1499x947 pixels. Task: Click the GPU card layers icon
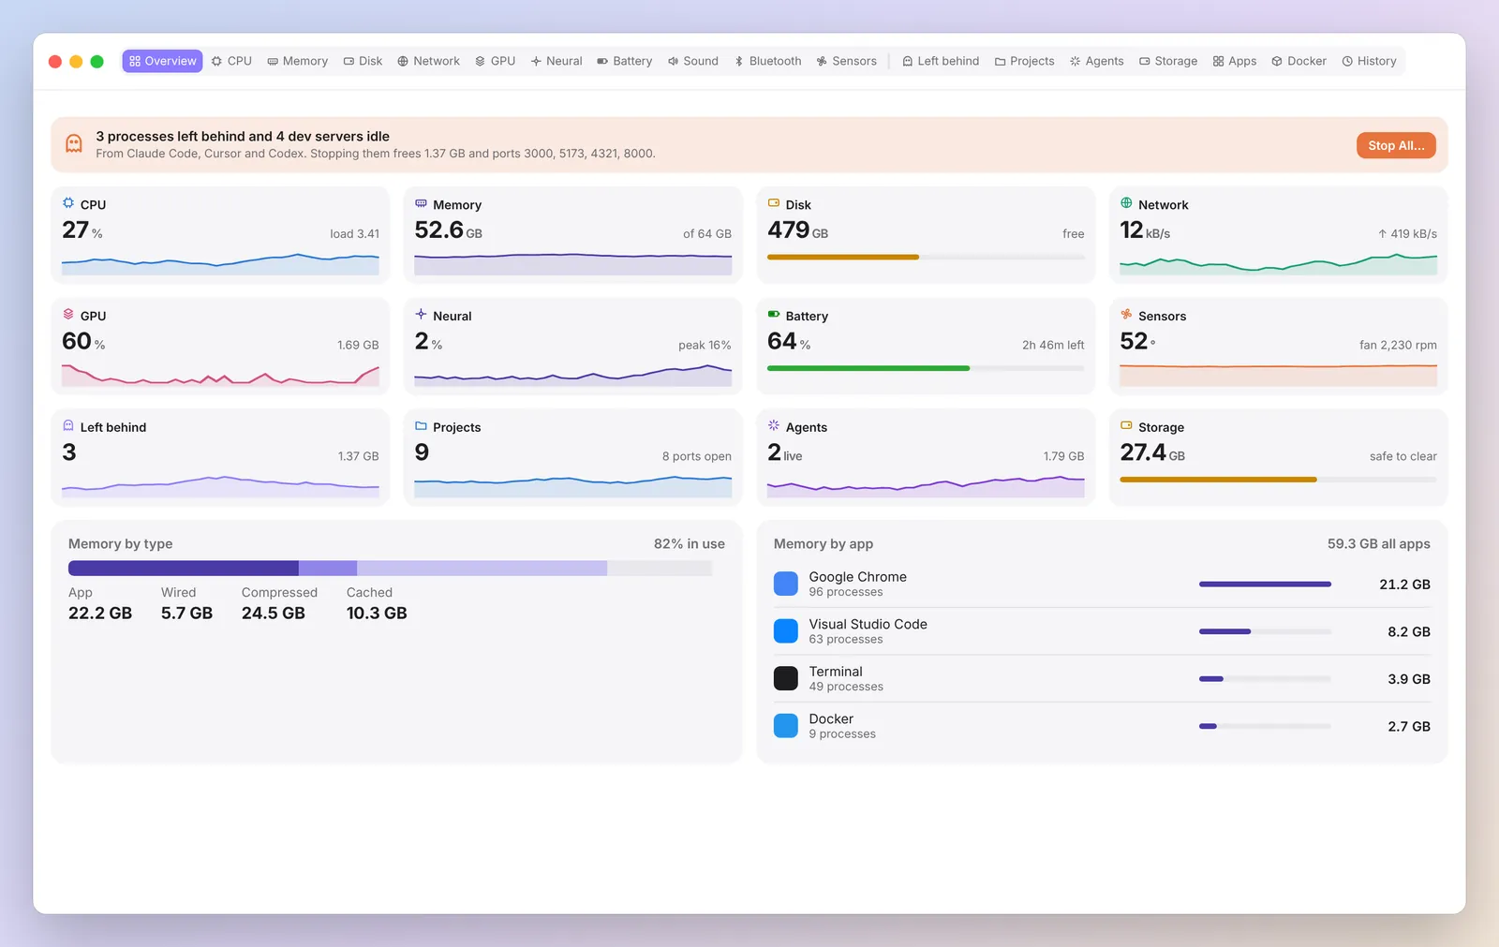pyautogui.click(x=68, y=315)
